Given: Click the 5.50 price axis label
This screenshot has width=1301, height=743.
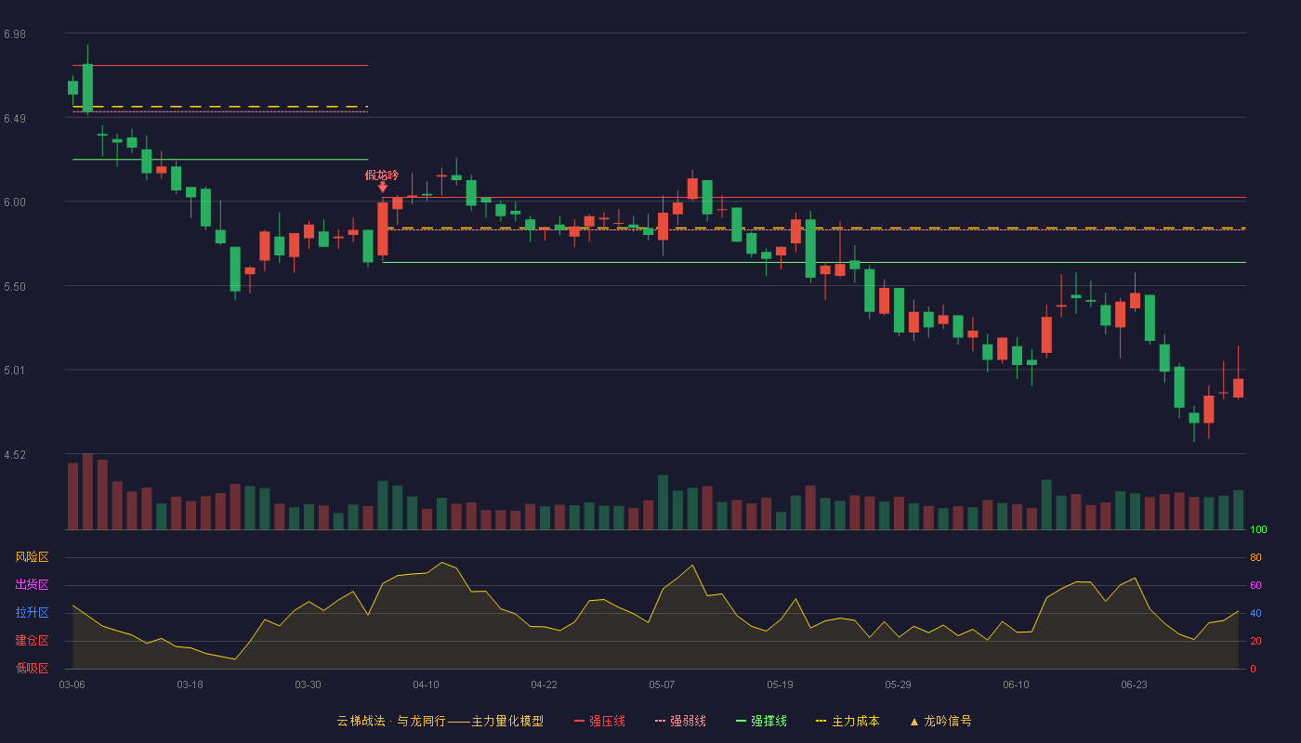Looking at the screenshot, I should (x=15, y=287).
